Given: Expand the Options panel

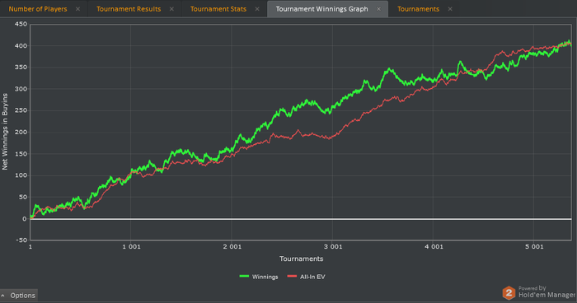Looking at the screenshot, I should tap(19, 296).
